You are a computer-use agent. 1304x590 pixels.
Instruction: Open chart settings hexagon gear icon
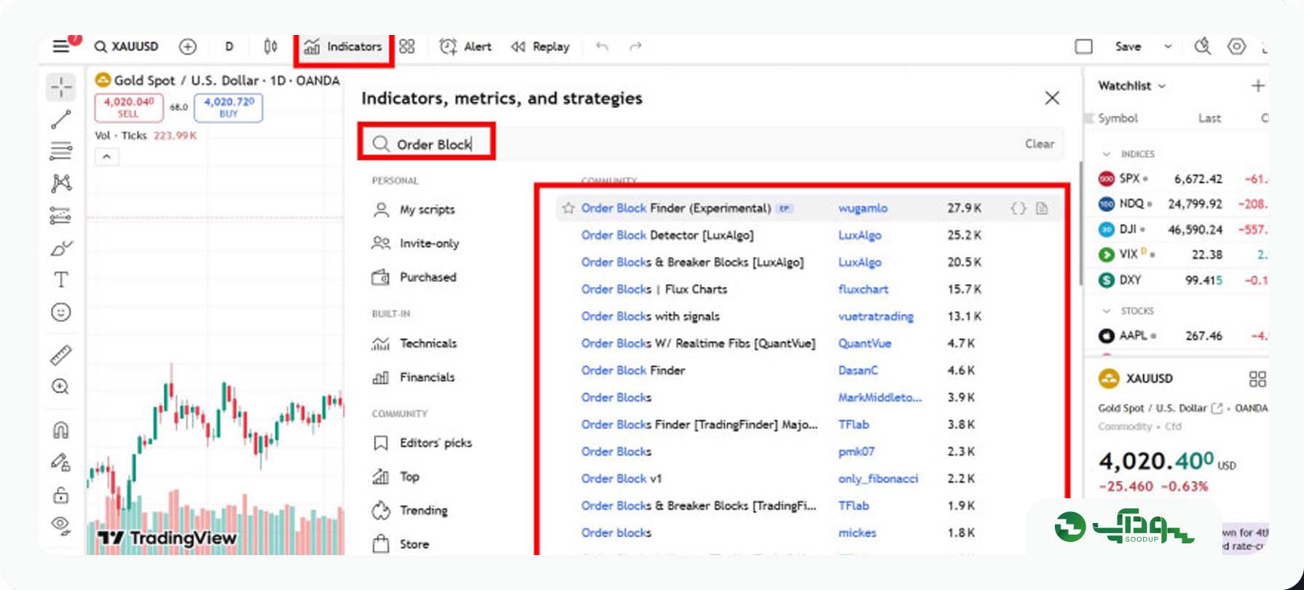pos(1237,47)
